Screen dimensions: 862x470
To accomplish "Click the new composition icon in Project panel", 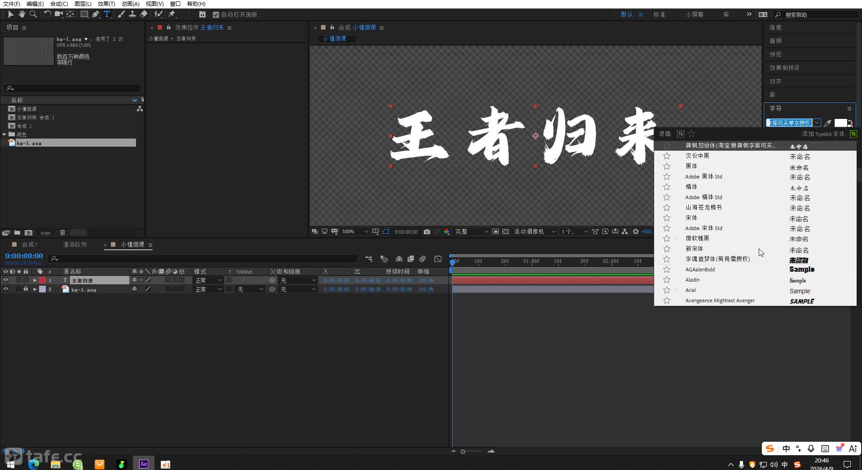I will (x=29, y=233).
